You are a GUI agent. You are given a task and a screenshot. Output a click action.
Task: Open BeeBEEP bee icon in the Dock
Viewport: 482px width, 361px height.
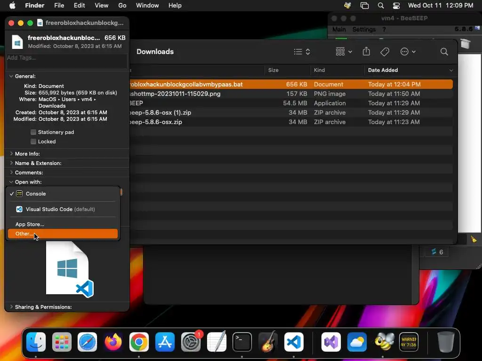point(383,342)
